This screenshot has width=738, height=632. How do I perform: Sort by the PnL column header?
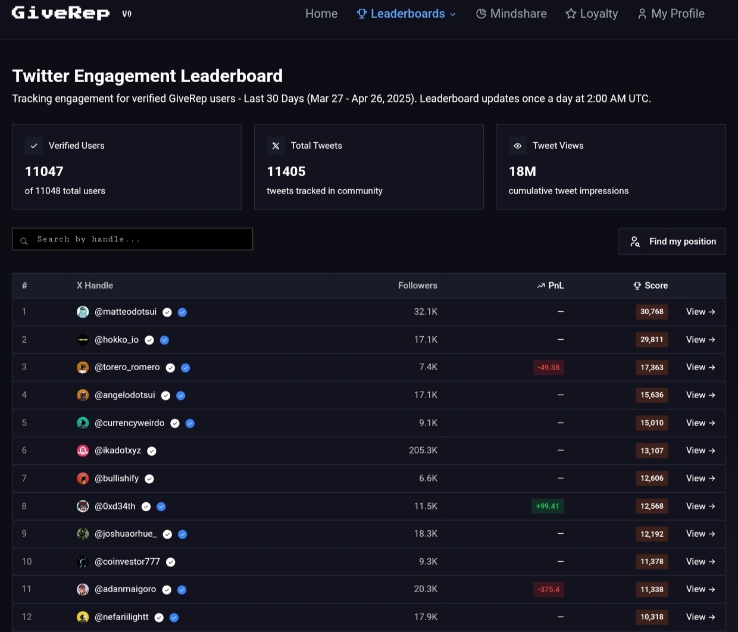tap(551, 286)
